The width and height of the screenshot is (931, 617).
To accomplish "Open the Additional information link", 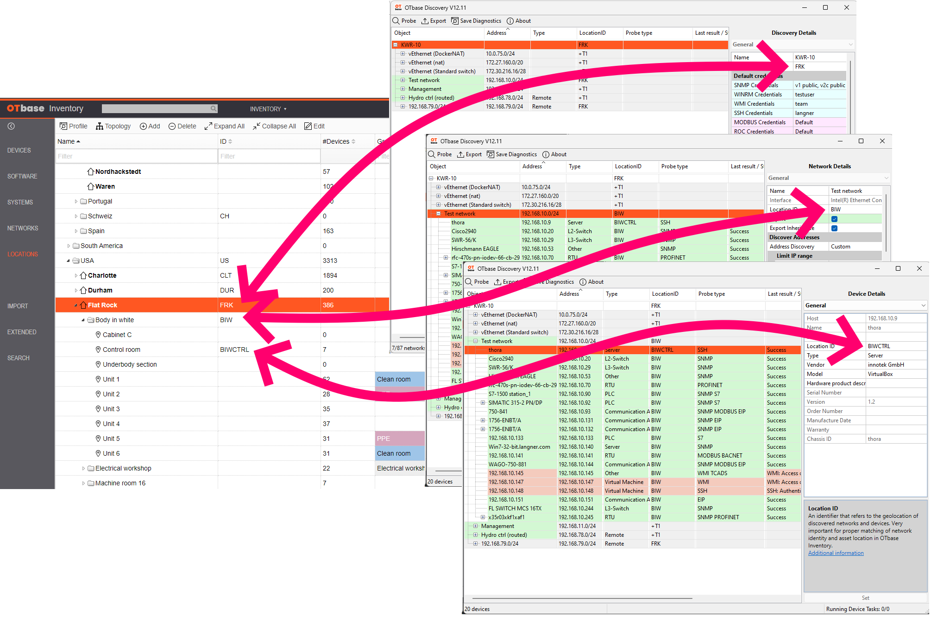I will tap(836, 553).
